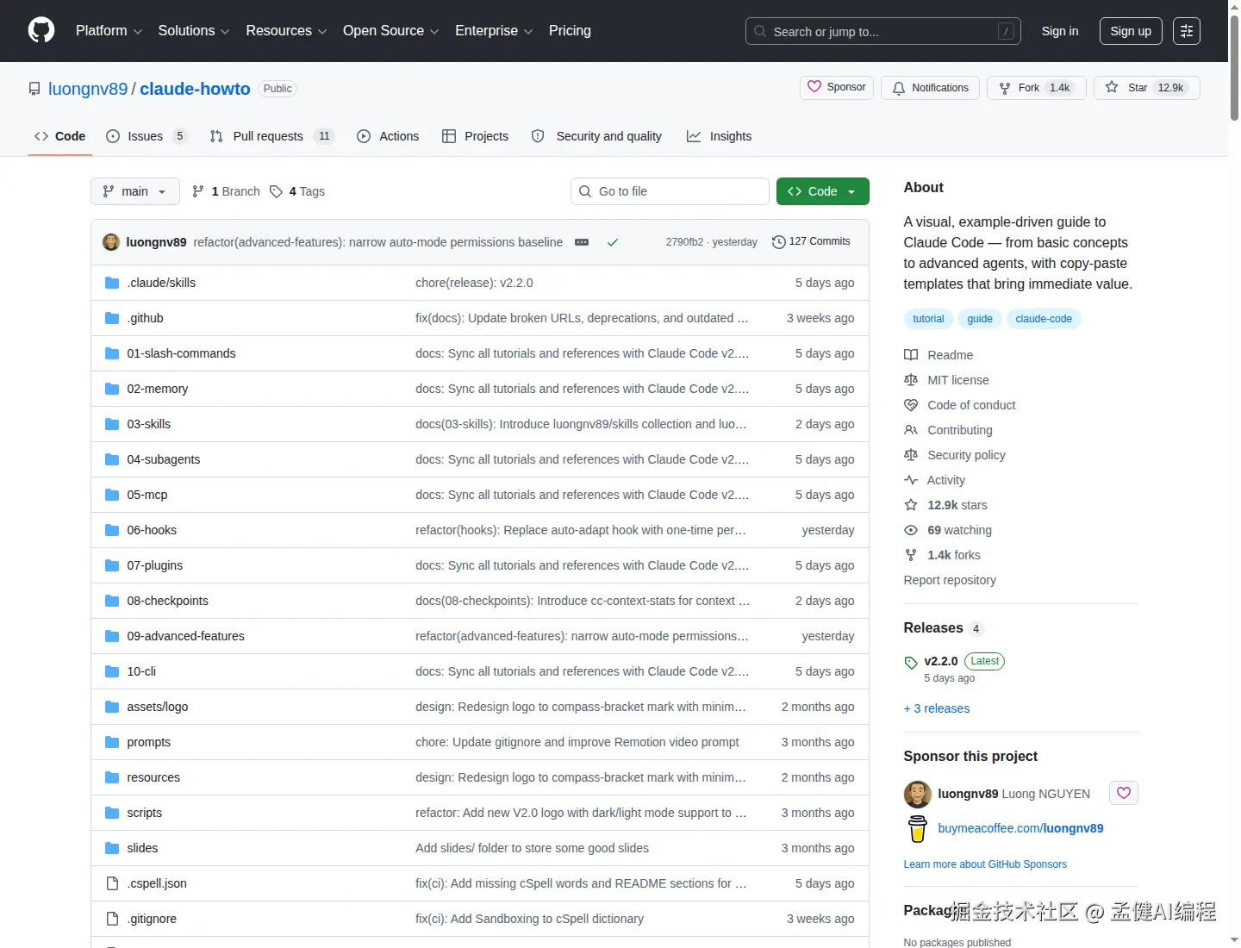The image size is (1241, 948).
Task: Click the Sign up button
Action: pyautogui.click(x=1130, y=30)
